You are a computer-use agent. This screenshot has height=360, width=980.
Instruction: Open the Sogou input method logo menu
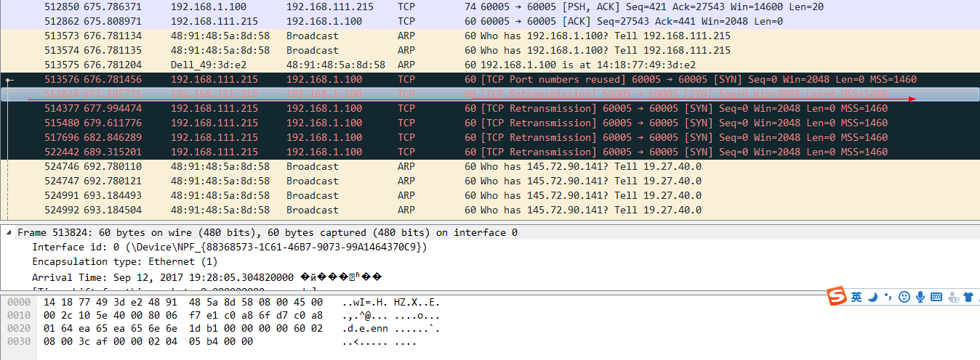tap(838, 296)
